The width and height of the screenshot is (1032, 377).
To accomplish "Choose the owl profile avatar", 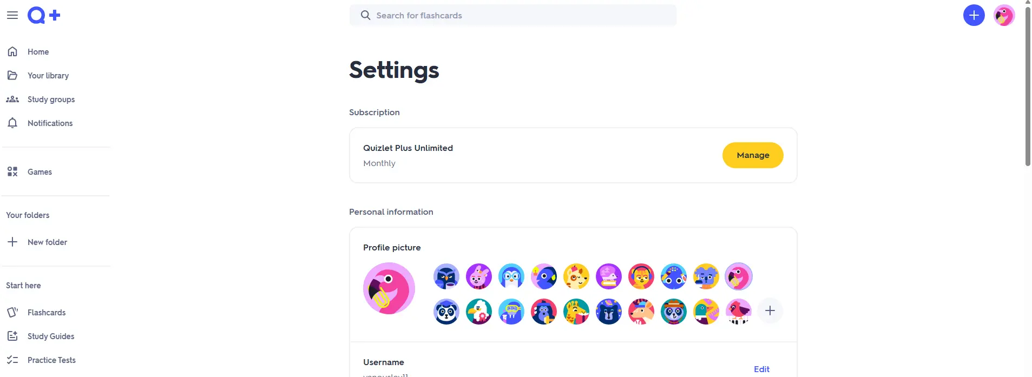I will point(446,277).
